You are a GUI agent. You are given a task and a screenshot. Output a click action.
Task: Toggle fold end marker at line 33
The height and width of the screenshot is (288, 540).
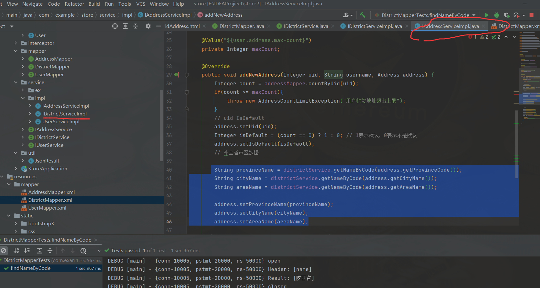[x=187, y=109]
